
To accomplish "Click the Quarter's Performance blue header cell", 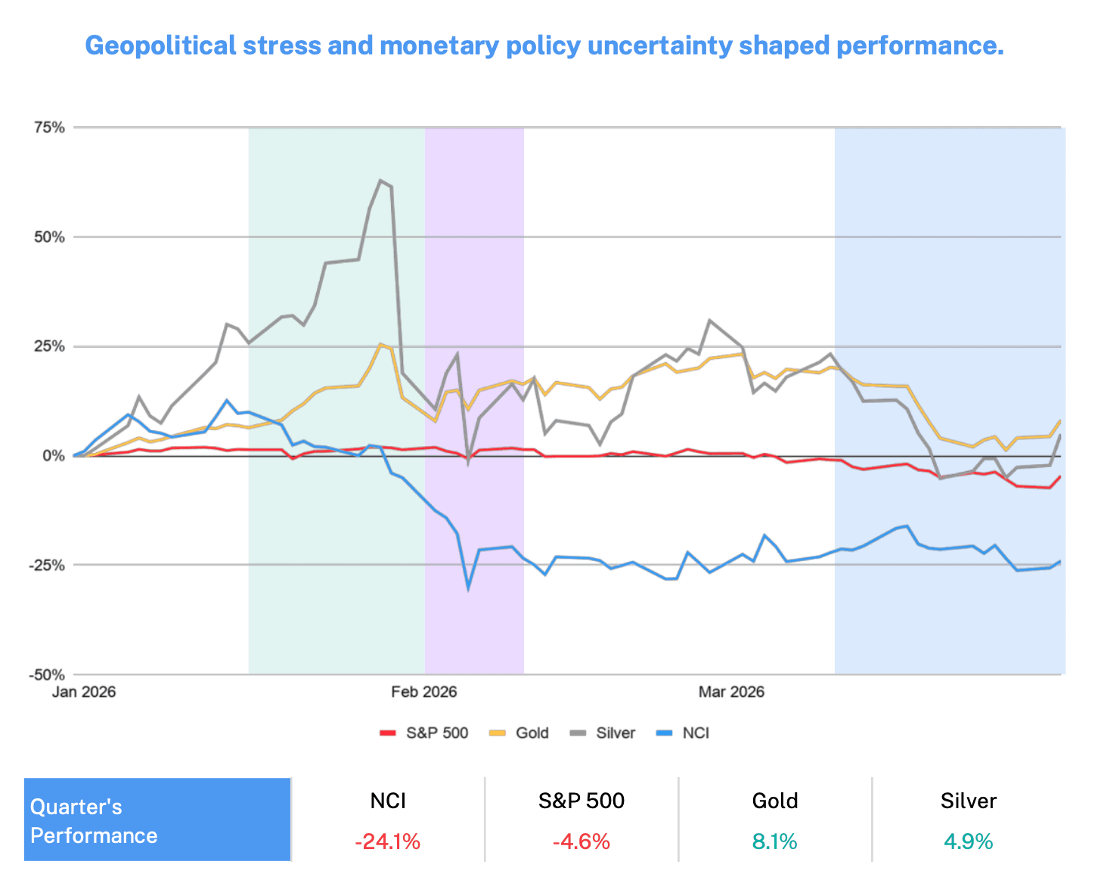I will pos(157,820).
